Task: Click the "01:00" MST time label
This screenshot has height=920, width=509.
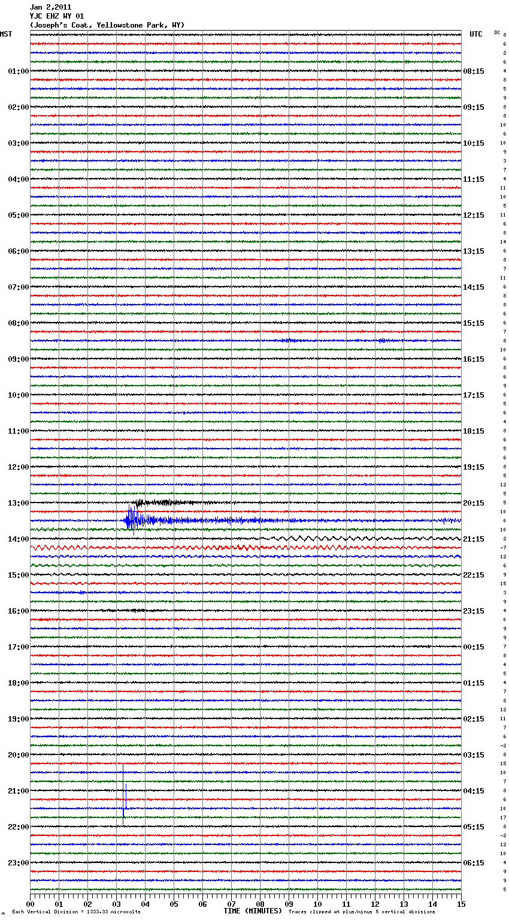Action: tap(19, 71)
